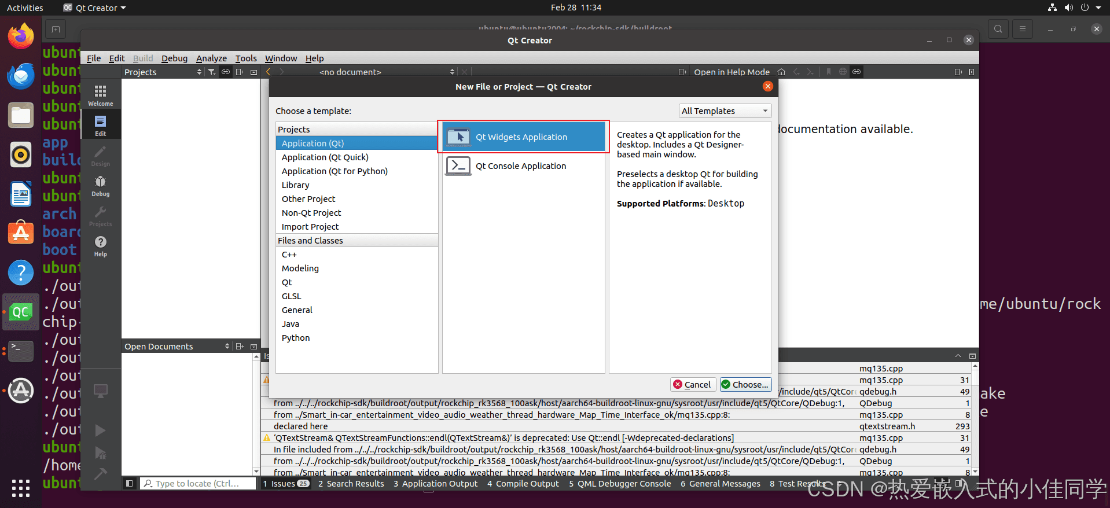This screenshot has width=1110, height=508.
Task: Select Modeling under Files and Classes
Action: pos(357,268)
